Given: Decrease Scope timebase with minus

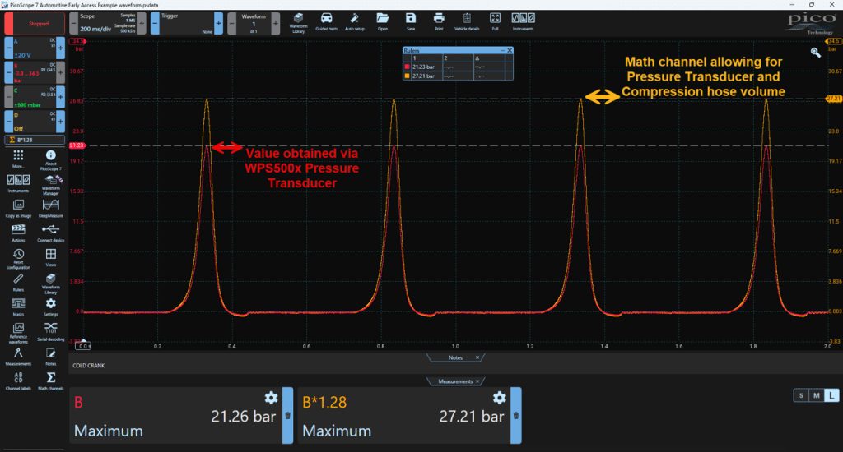Looking at the screenshot, I should coord(73,24).
